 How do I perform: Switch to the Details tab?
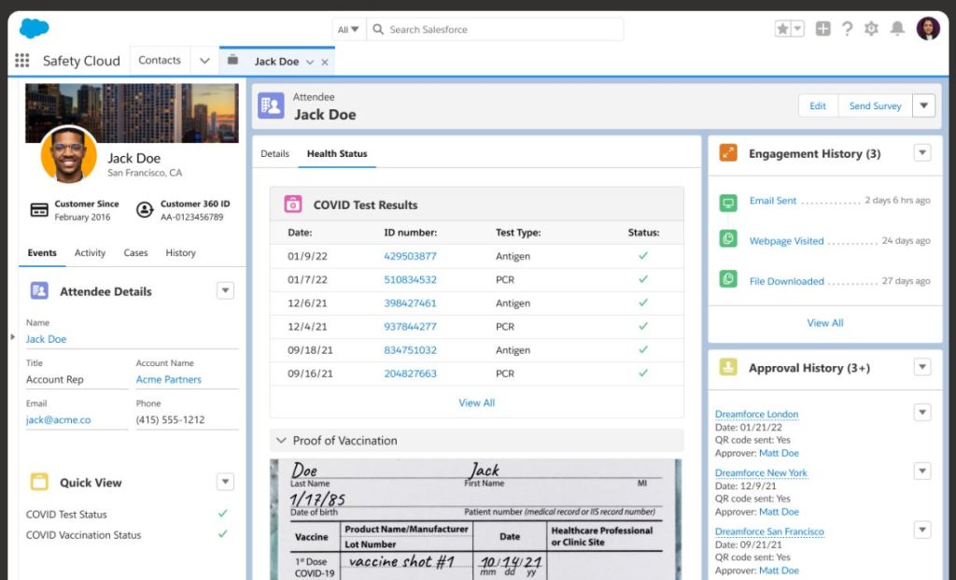coord(274,154)
